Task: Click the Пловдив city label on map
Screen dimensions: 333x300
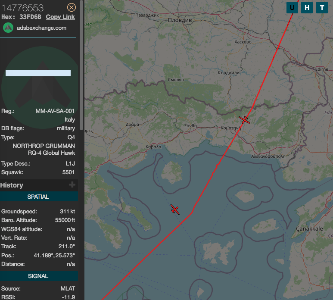Action: (x=180, y=20)
